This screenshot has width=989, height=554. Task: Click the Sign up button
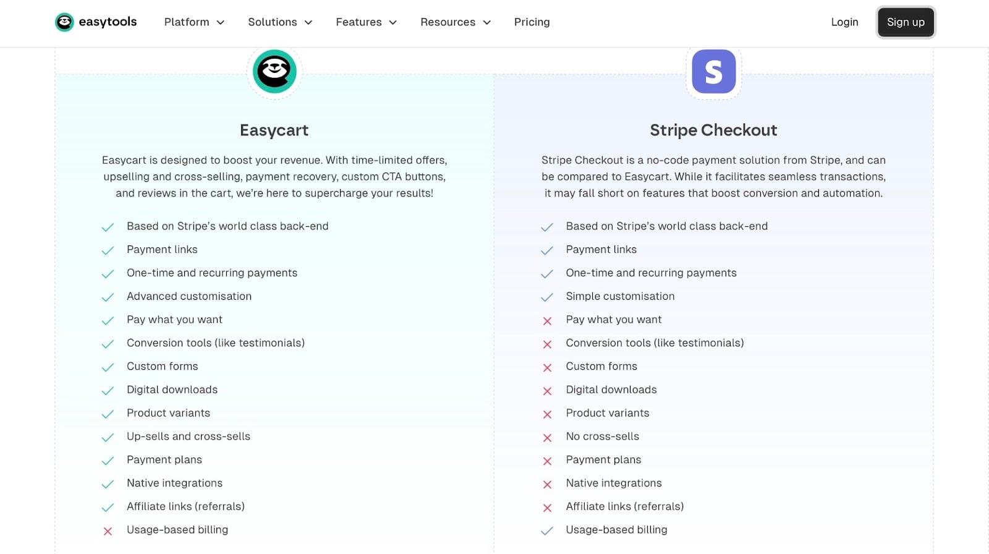(x=906, y=22)
